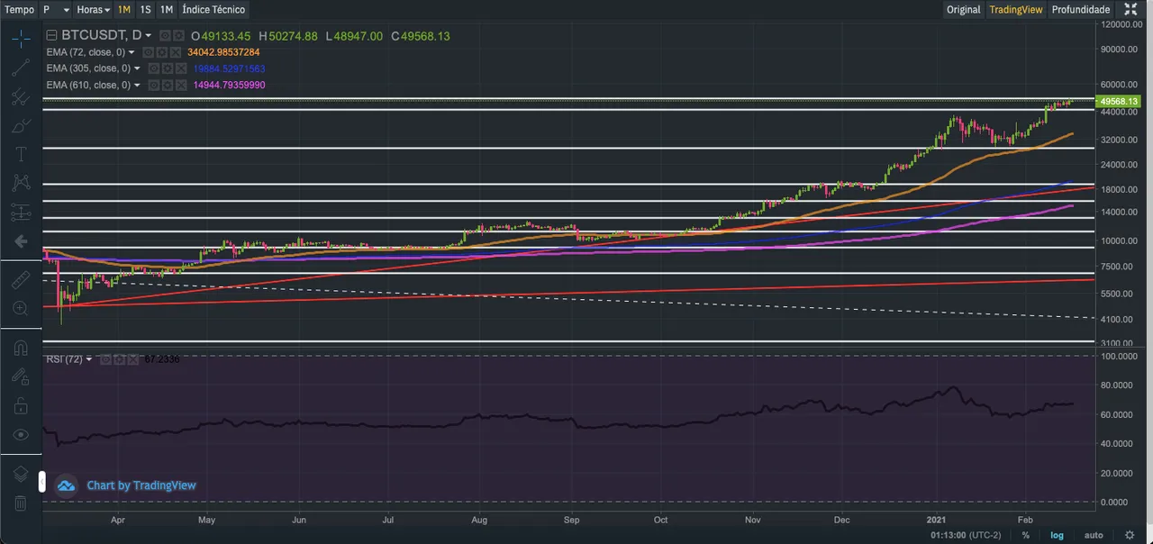Image resolution: width=1153 pixels, height=544 pixels.
Task: Open the object tree layers icon
Action: (x=21, y=474)
